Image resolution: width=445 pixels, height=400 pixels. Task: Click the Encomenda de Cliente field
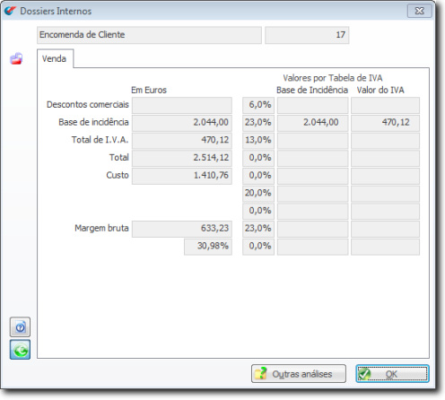click(149, 35)
